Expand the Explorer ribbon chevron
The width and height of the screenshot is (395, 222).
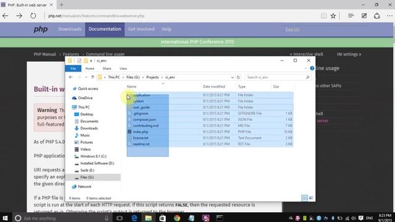pyautogui.click(x=306, y=68)
